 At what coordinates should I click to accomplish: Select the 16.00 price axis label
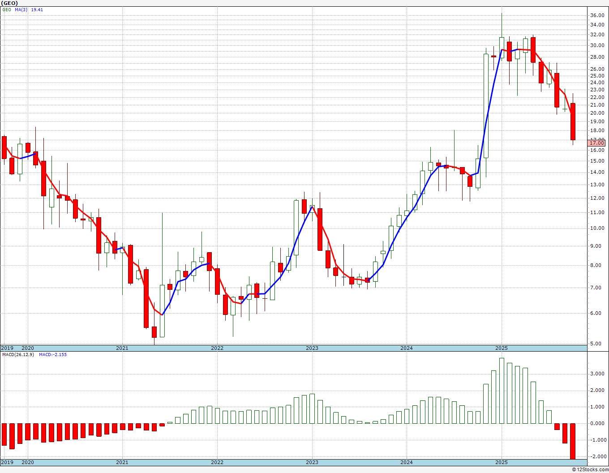[x=597, y=150]
